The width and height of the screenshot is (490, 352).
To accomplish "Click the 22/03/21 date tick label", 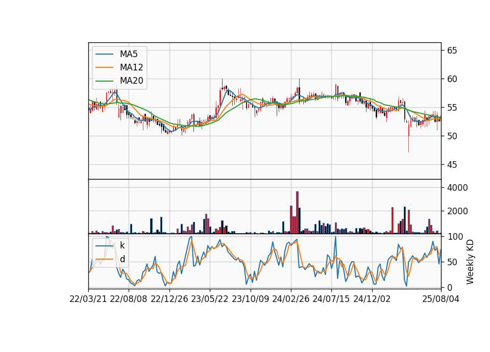I will [x=88, y=299].
